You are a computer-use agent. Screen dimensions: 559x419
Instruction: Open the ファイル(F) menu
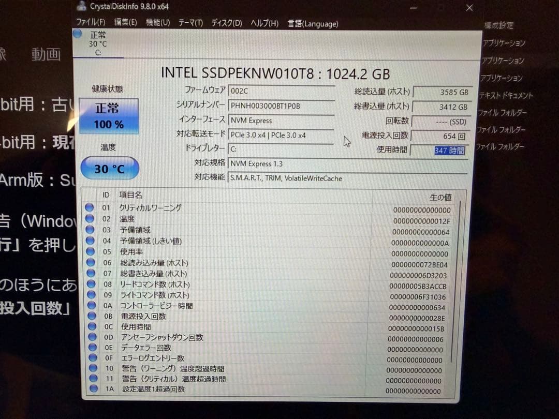[91, 22]
